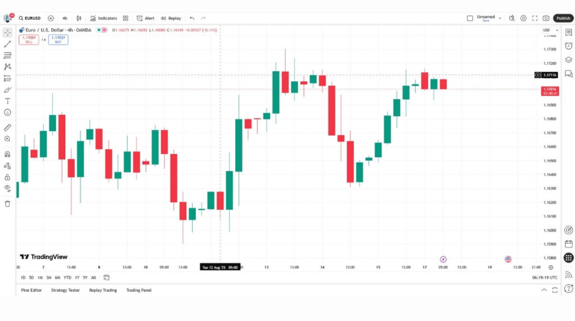Expand the Unnamed layout dropdown arrow

(x=500, y=18)
